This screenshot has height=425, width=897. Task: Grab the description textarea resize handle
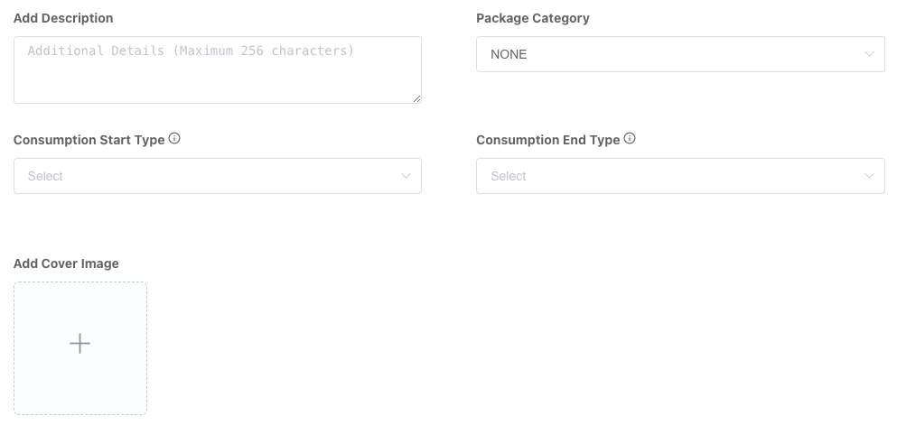pyautogui.click(x=416, y=98)
